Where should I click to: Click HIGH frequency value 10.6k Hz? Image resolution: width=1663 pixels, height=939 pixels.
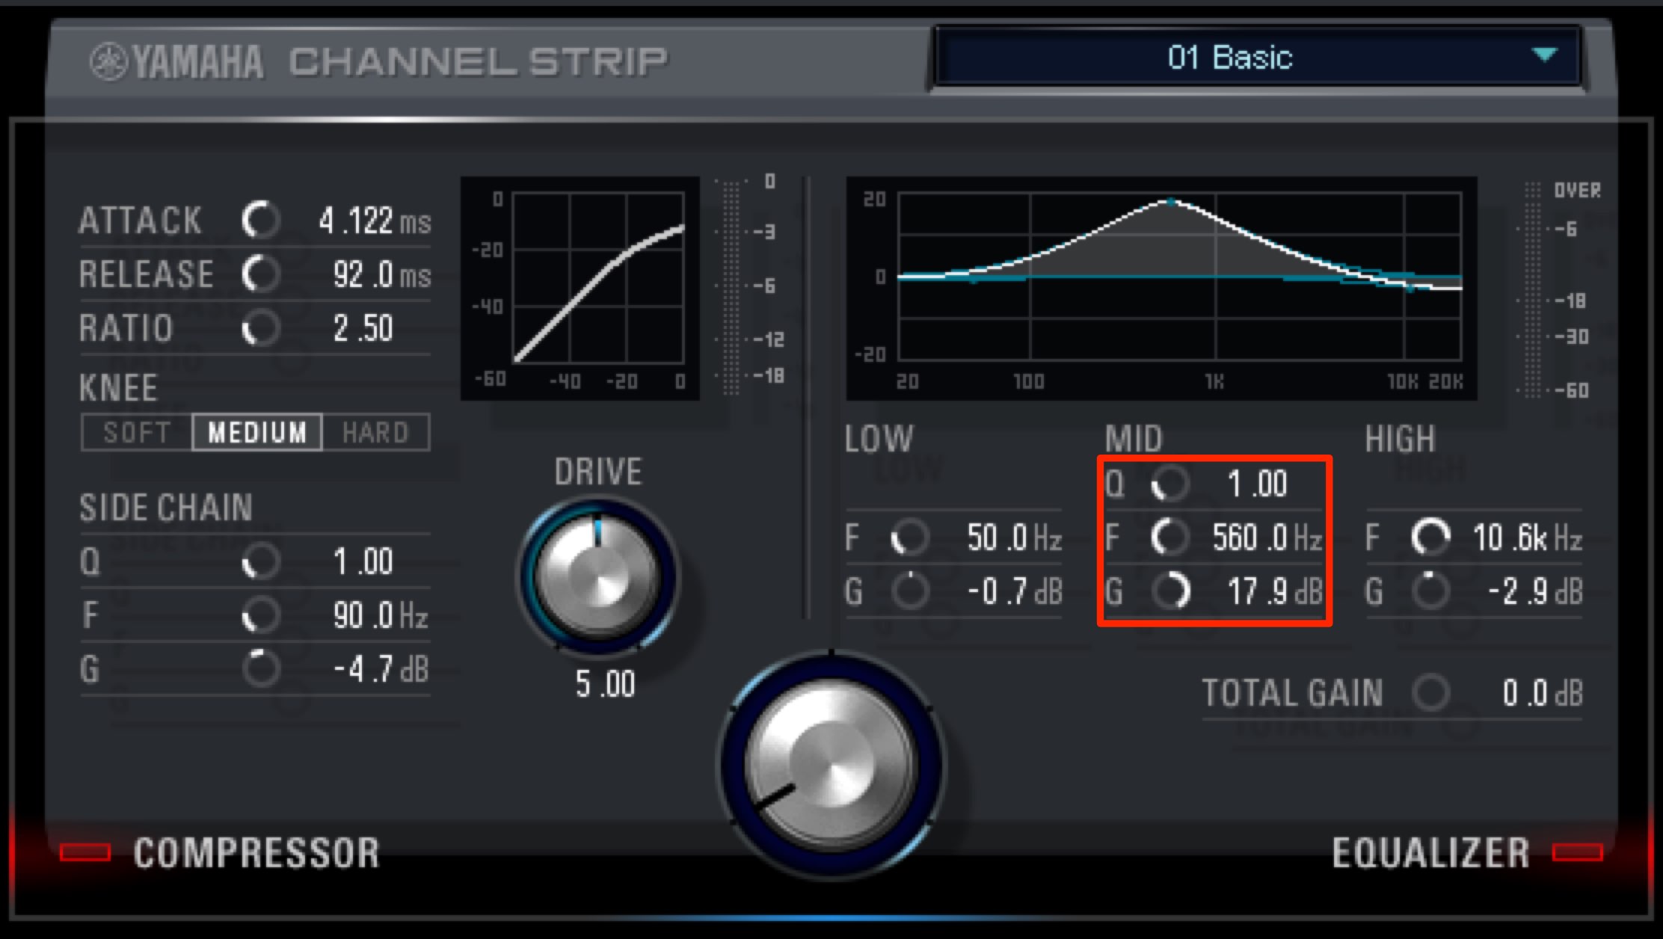click(1528, 538)
